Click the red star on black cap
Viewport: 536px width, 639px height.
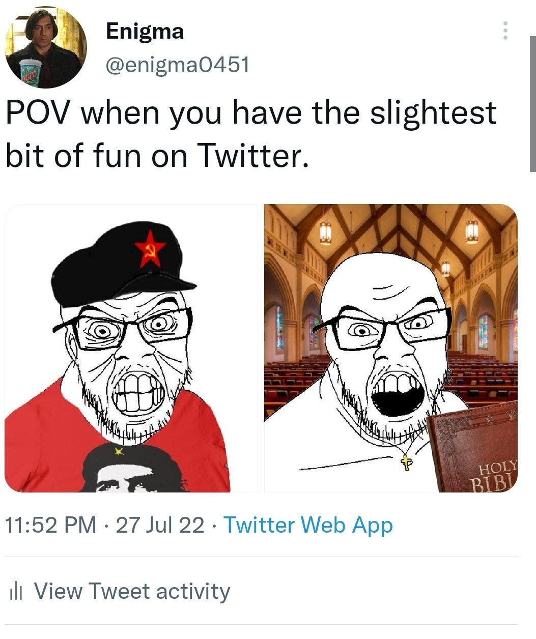point(150,248)
